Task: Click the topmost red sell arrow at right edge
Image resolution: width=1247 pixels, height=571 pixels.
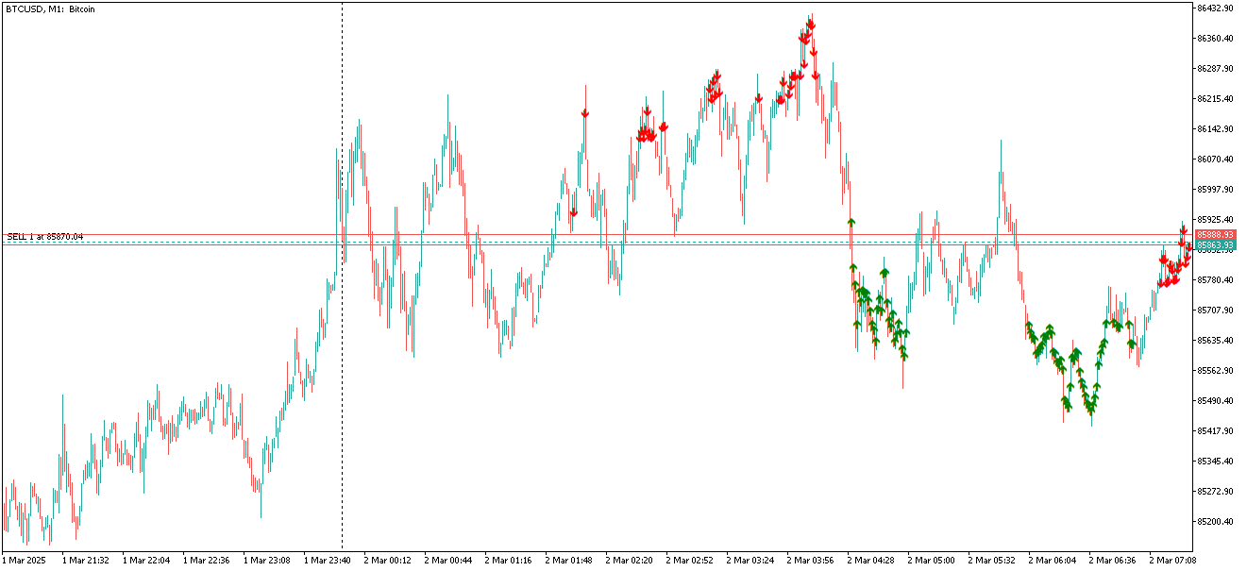Action: click(x=1184, y=229)
